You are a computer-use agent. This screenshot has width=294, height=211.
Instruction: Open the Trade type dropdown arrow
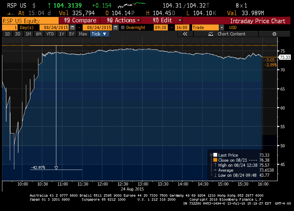click(x=222, y=27)
